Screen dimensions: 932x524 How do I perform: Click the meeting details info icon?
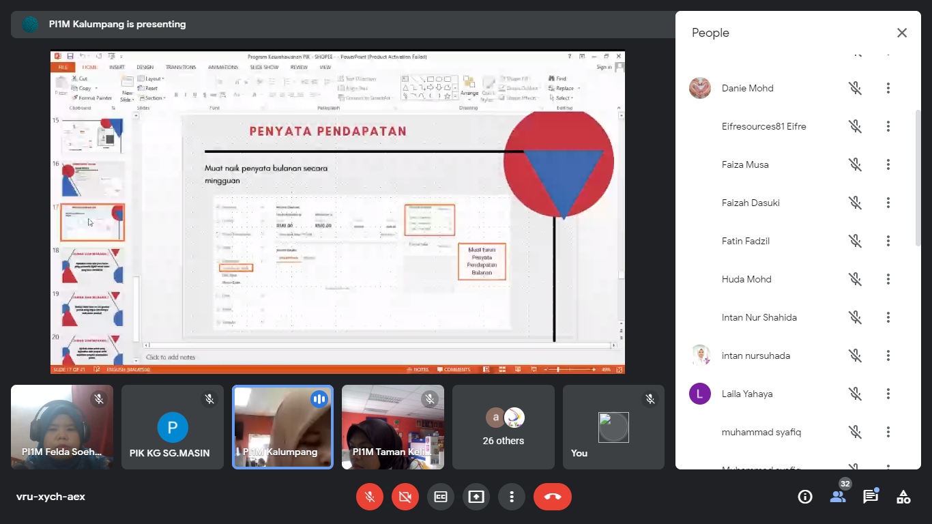click(805, 497)
